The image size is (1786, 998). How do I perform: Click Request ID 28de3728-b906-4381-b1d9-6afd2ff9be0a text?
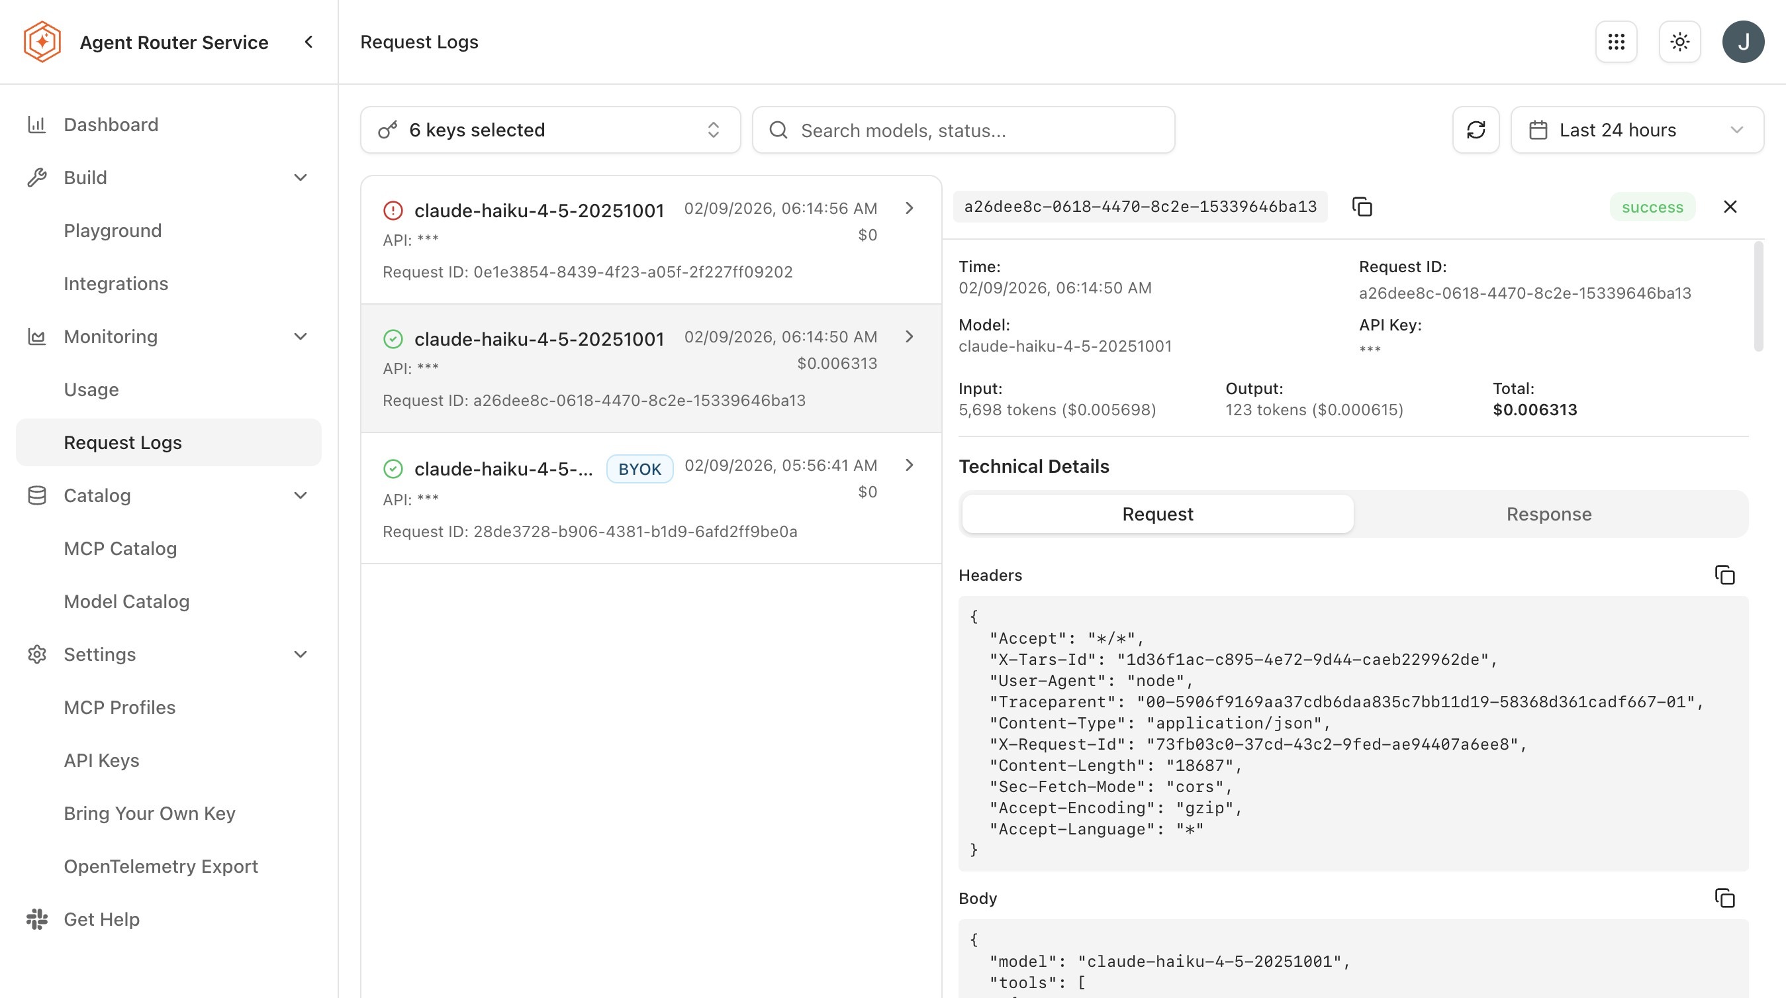(590, 531)
